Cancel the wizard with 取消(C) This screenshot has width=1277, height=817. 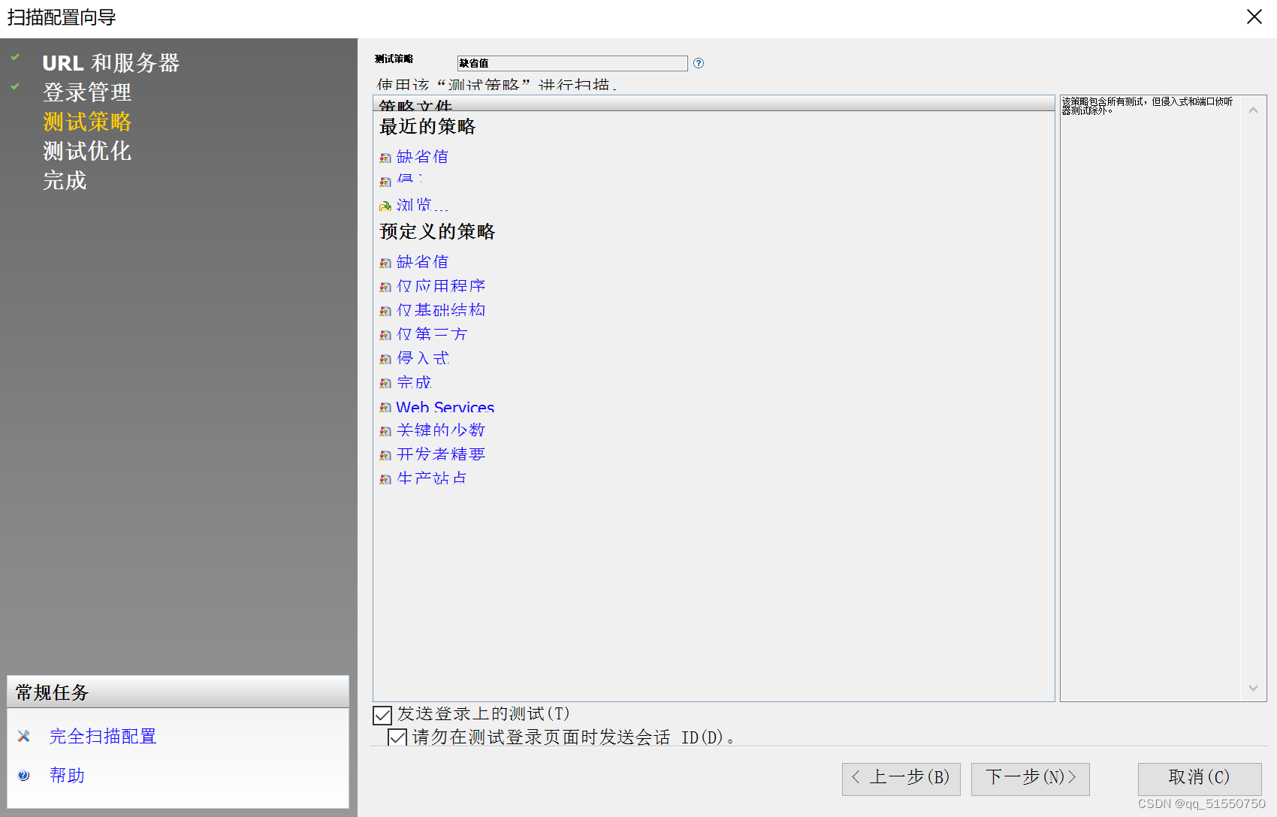point(1200,778)
